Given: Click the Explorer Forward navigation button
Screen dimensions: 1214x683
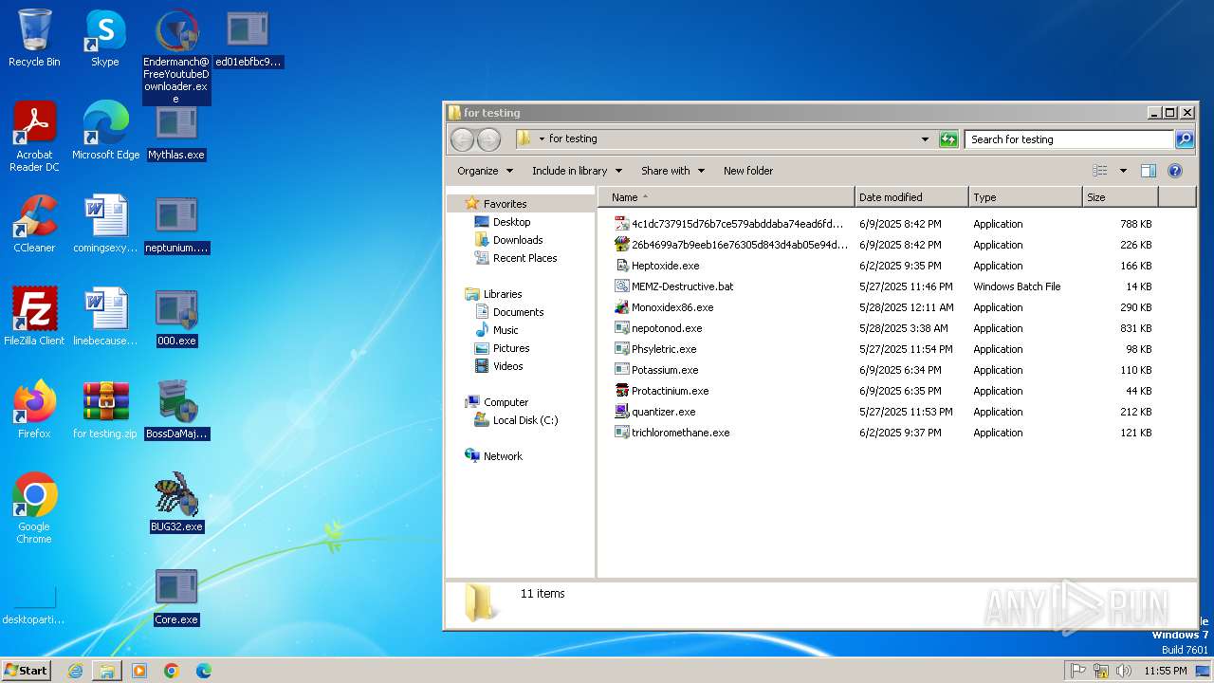Looking at the screenshot, I should coord(488,139).
